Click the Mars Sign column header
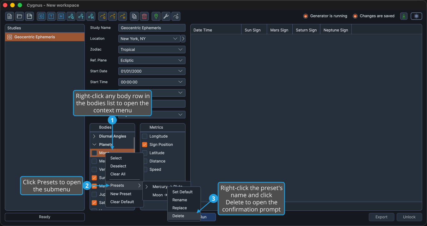Image resolution: width=427 pixels, height=226 pixels. point(279,30)
